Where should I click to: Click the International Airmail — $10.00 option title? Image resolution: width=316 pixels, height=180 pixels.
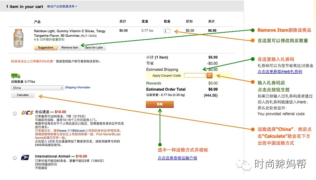click(x=61, y=156)
